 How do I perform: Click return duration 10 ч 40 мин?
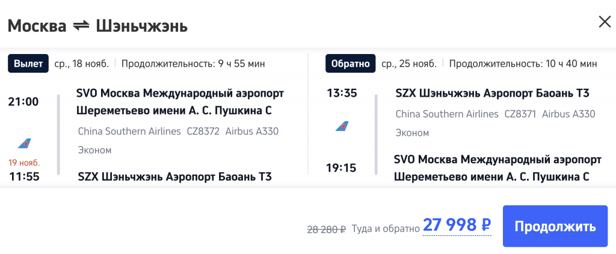click(x=523, y=64)
